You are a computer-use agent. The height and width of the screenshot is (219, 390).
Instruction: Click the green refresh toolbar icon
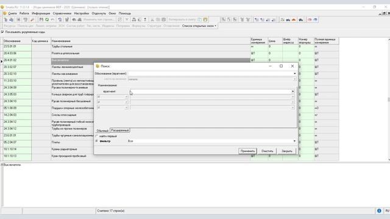point(47,19)
